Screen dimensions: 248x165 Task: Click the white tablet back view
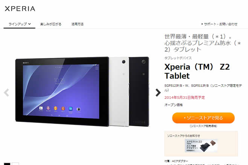pos(119,92)
